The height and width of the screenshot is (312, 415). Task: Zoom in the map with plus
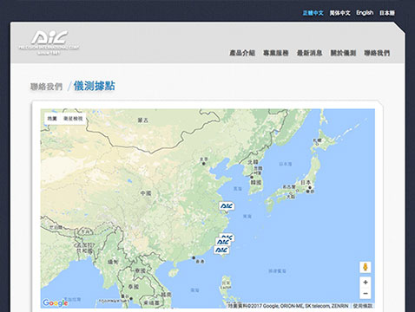pos(366,283)
